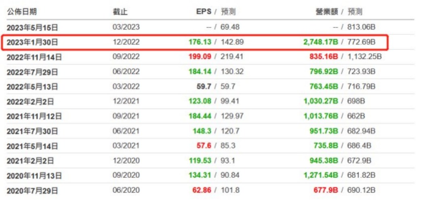Click the revenue value 1,030.27B
This screenshot has width=422, height=202.
coord(321,101)
